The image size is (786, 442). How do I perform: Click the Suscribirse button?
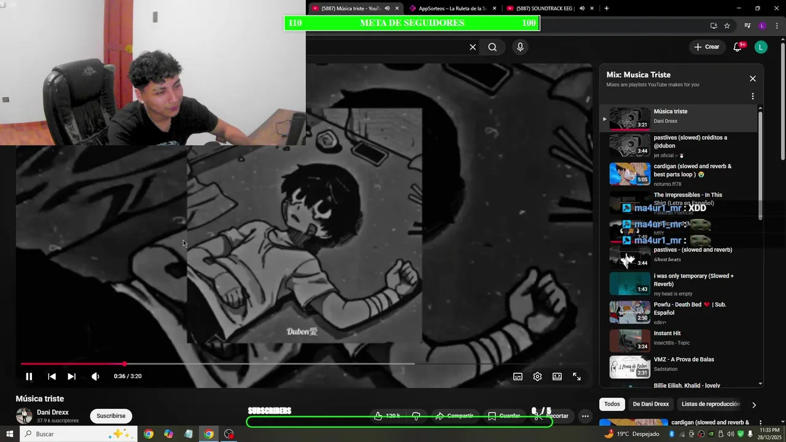point(111,416)
